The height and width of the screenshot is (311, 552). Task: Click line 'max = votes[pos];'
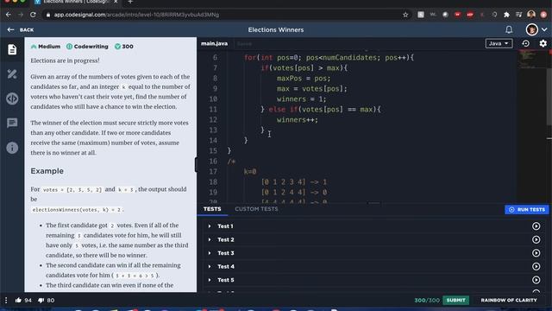pos(311,89)
